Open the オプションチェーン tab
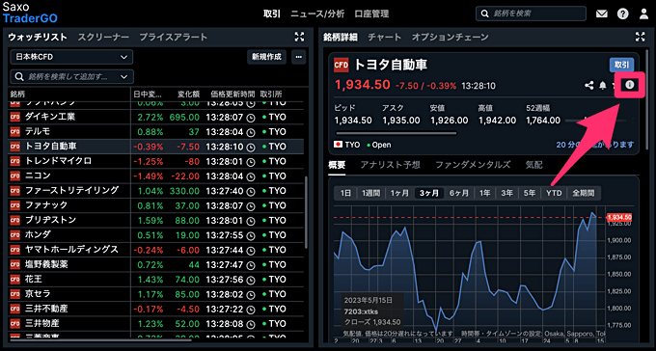Image resolution: width=656 pixels, height=351 pixels. point(450,37)
